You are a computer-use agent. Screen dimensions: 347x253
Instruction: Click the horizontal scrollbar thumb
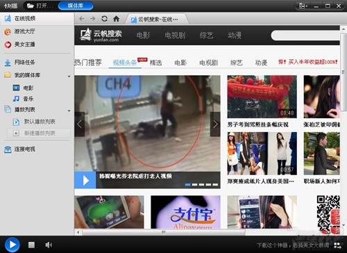click(164, 232)
